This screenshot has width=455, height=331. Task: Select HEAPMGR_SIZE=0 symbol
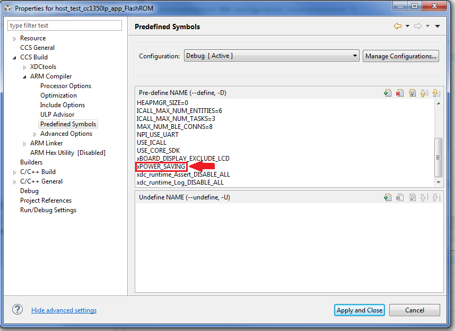coord(162,103)
